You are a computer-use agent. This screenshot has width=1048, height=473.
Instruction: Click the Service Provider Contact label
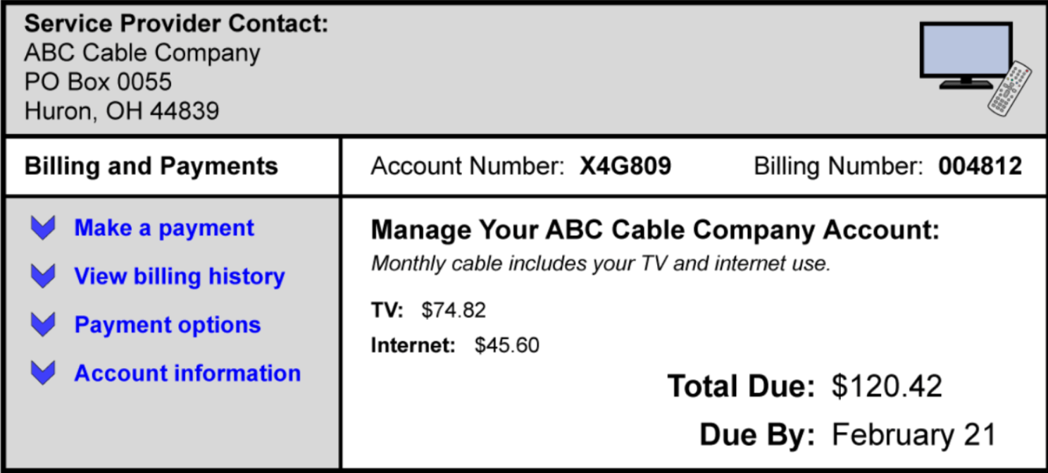177,24
